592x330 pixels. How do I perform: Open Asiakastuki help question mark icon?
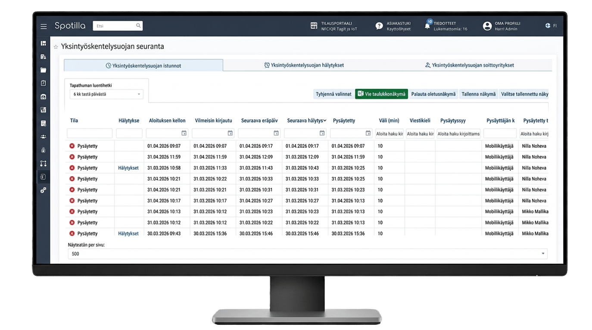[x=379, y=26]
